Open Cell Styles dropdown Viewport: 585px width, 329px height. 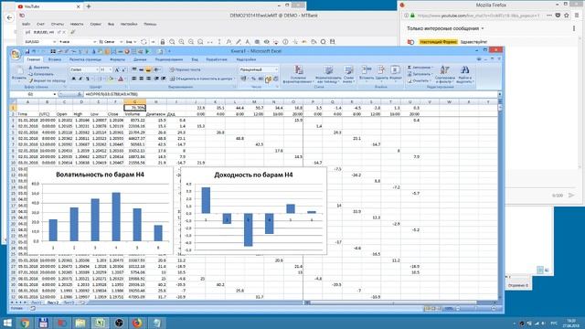pos(348,74)
